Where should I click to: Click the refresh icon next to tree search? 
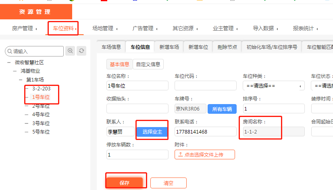(82, 51)
